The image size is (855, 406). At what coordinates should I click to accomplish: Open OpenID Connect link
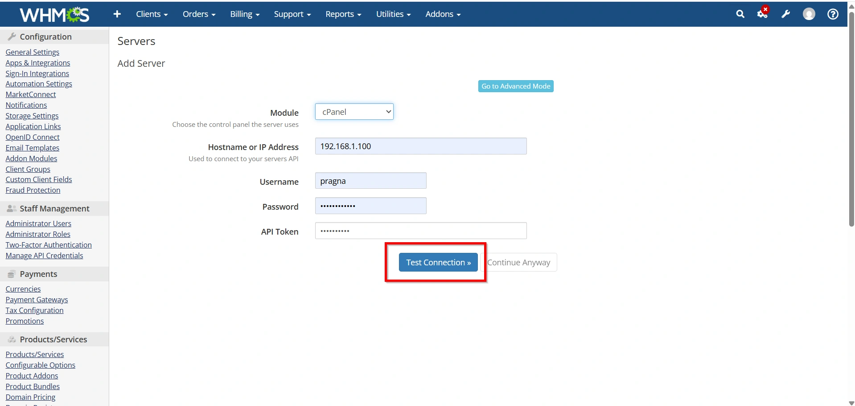pos(33,138)
